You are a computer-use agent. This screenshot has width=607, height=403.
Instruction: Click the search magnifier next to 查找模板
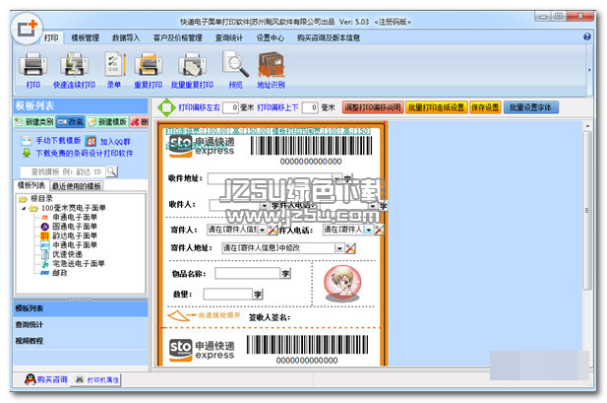[112, 171]
